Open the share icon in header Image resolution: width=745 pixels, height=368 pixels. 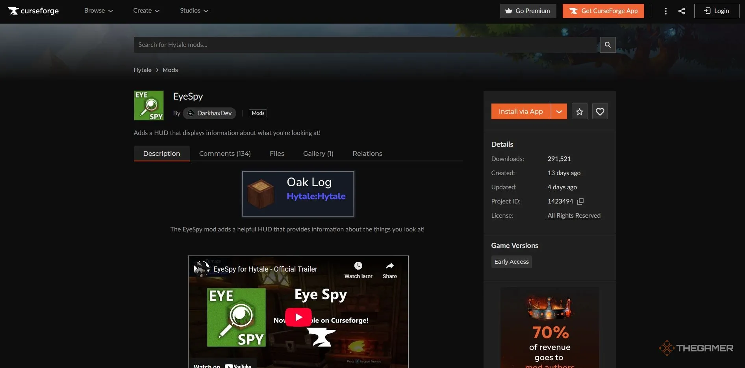click(x=682, y=11)
